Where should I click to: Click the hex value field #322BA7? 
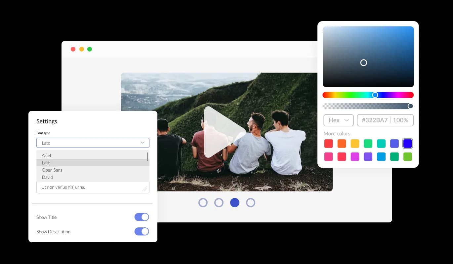click(x=374, y=120)
